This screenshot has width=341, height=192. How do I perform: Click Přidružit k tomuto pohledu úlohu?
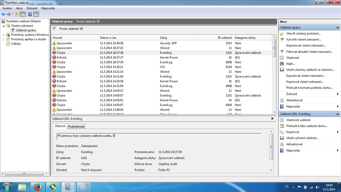(x=310, y=88)
